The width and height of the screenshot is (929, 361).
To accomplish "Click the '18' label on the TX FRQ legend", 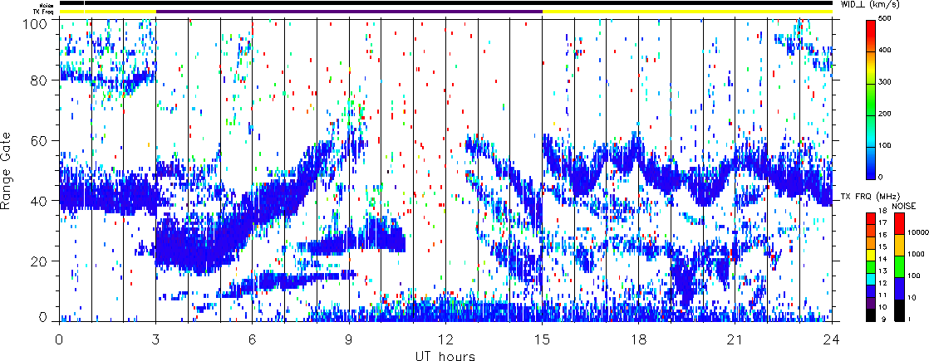I will [x=882, y=212].
